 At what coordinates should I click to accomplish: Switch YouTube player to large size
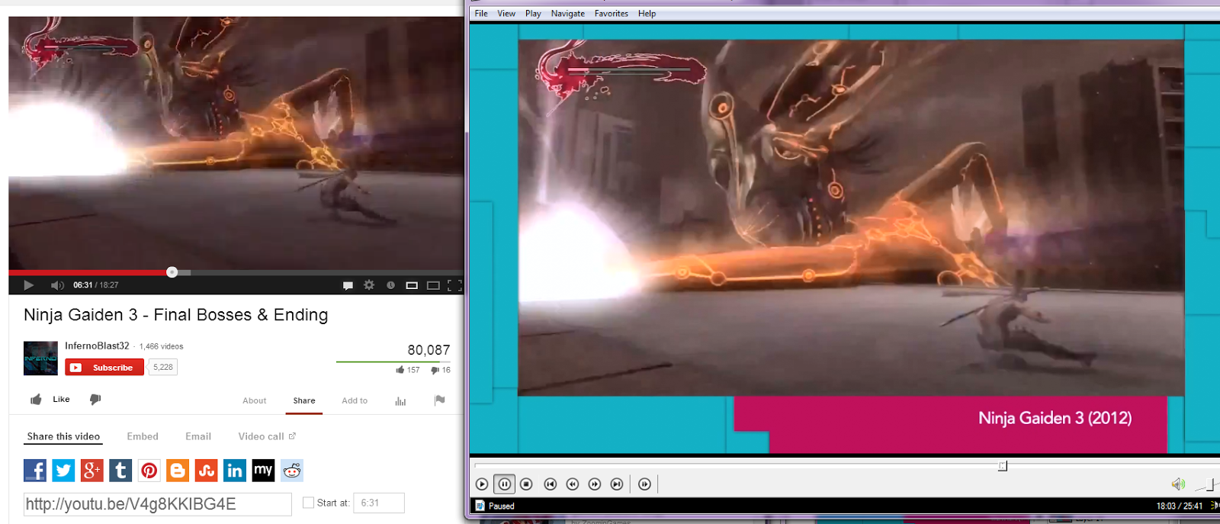(x=433, y=285)
